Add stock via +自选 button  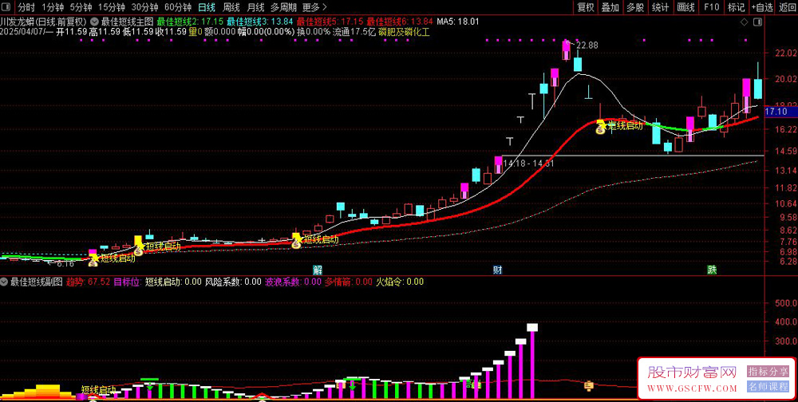[x=762, y=7]
